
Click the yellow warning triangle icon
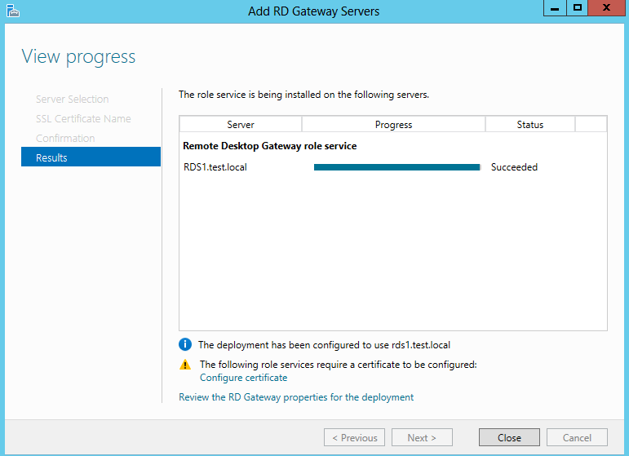[x=185, y=365]
